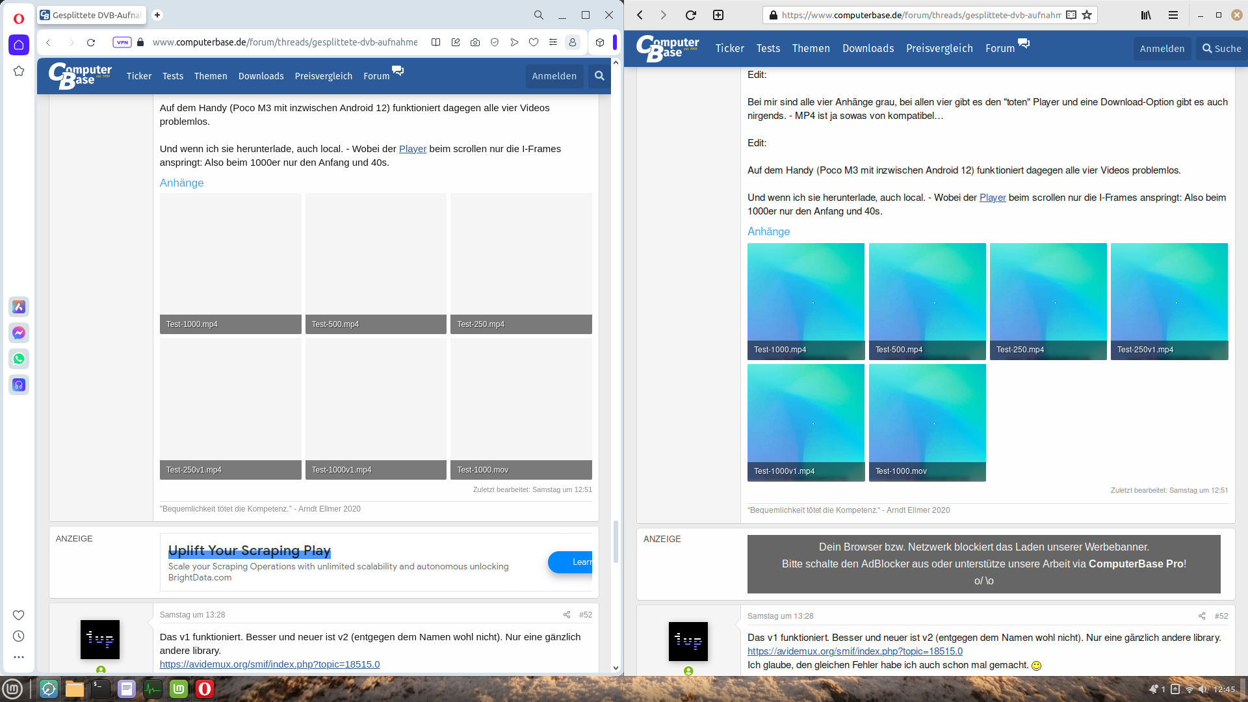Open Downloads menu in Firefox ComputerBase header
1248x702 pixels.
tap(868, 49)
